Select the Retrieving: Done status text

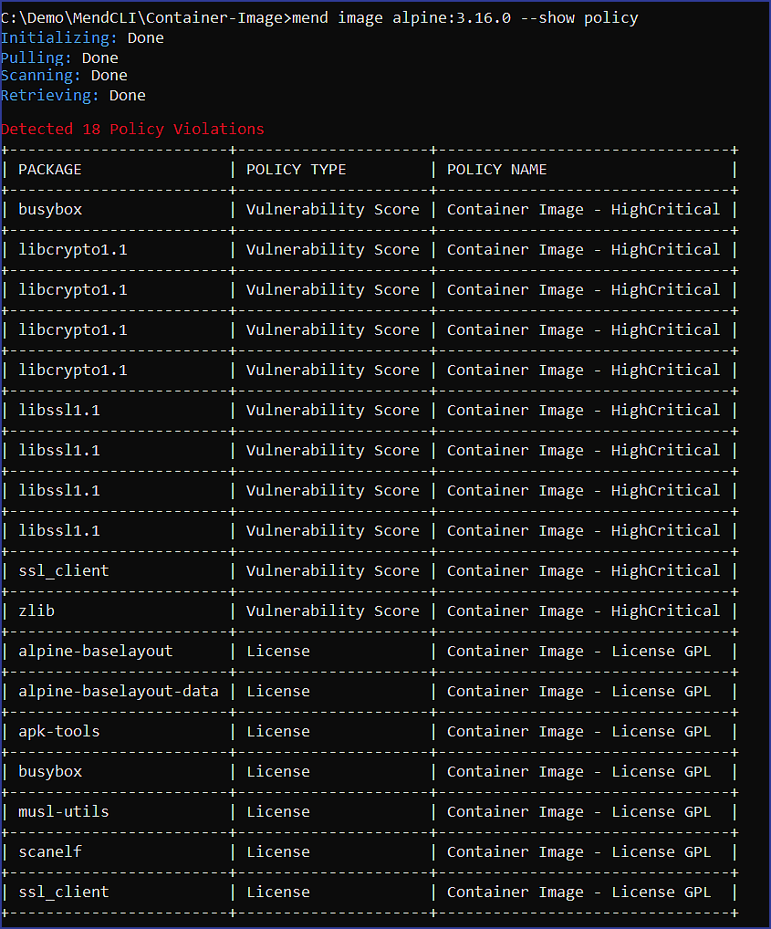click(73, 95)
